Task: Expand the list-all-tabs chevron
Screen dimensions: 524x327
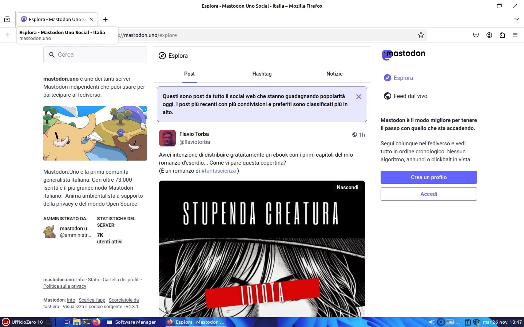Action: [x=516, y=19]
